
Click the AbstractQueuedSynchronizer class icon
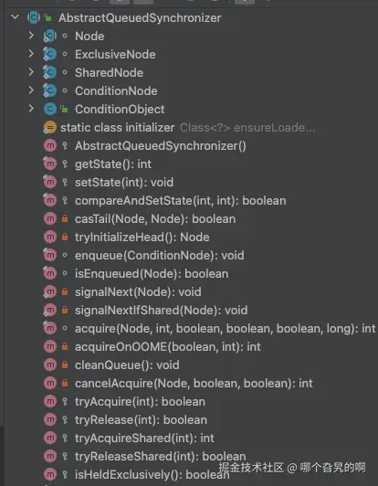pos(34,17)
